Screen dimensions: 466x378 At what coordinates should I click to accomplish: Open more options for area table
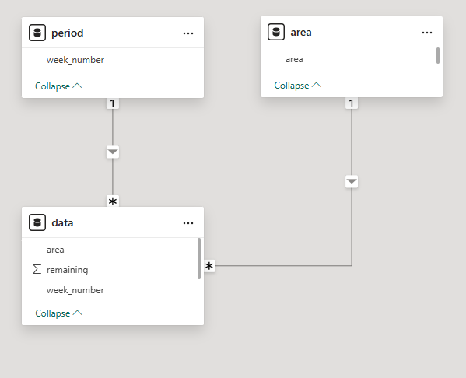point(427,33)
